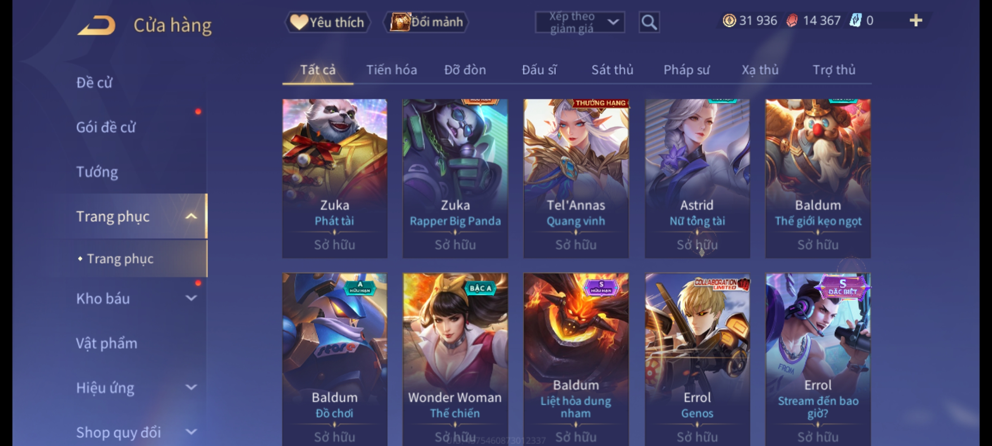Tap the plus icon to add currency
This screenshot has width=992, height=446.
(916, 21)
